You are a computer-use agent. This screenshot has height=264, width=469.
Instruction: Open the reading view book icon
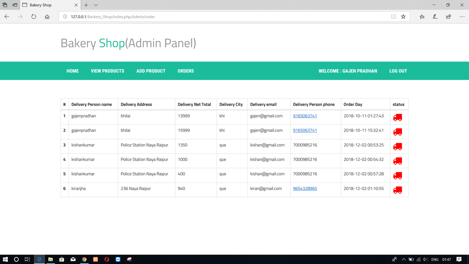pos(393,17)
